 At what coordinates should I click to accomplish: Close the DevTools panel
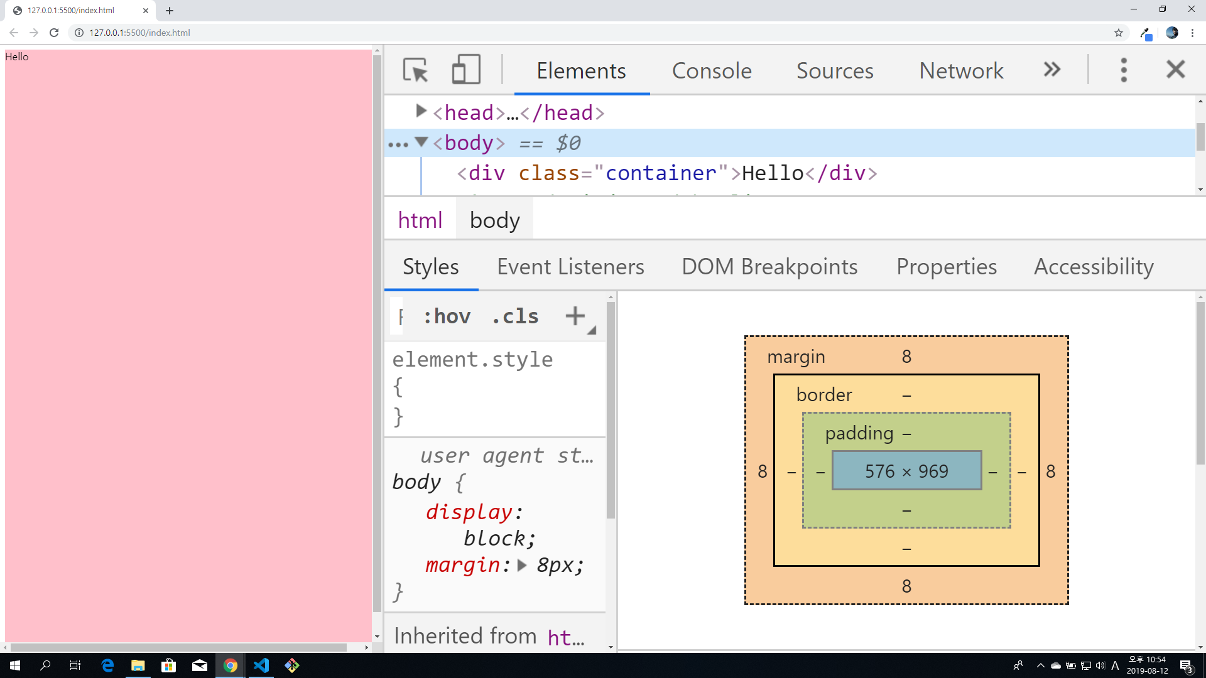(x=1175, y=70)
